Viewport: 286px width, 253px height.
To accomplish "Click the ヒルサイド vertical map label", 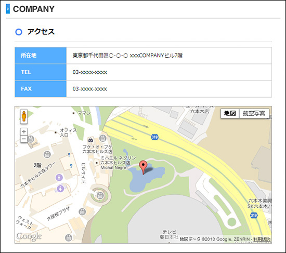I will [x=84, y=173].
